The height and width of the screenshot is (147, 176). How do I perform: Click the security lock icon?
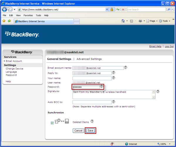[x=112, y=10]
